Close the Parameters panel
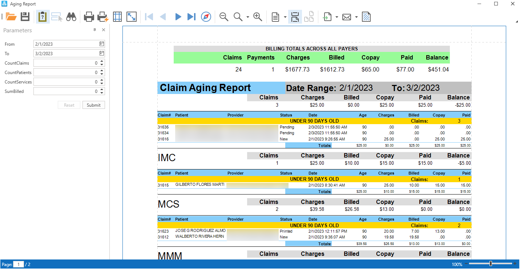 pyautogui.click(x=104, y=30)
